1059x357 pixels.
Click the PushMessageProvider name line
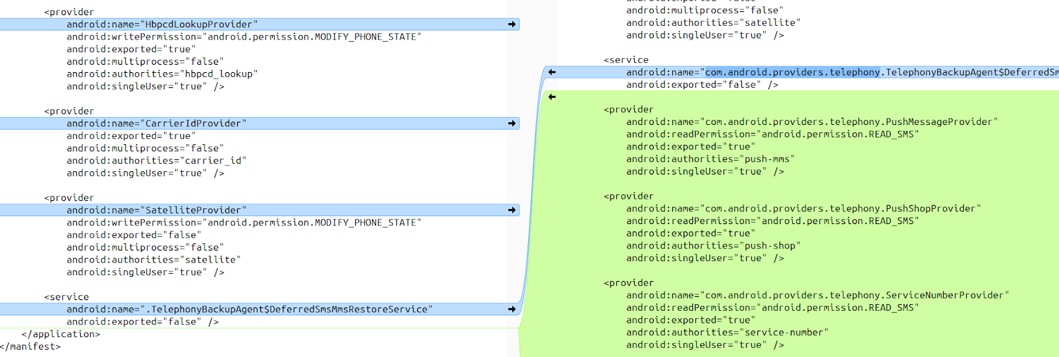coord(811,122)
